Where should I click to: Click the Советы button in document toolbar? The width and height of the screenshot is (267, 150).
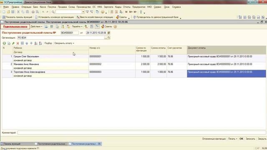pyautogui.click(x=107, y=27)
